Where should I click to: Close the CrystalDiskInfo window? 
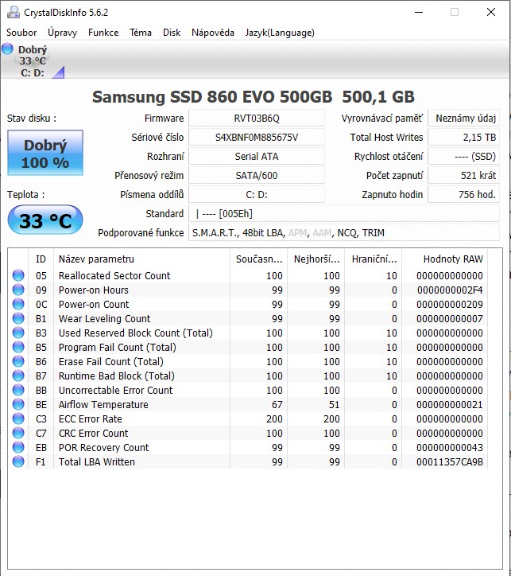pyautogui.click(x=491, y=12)
